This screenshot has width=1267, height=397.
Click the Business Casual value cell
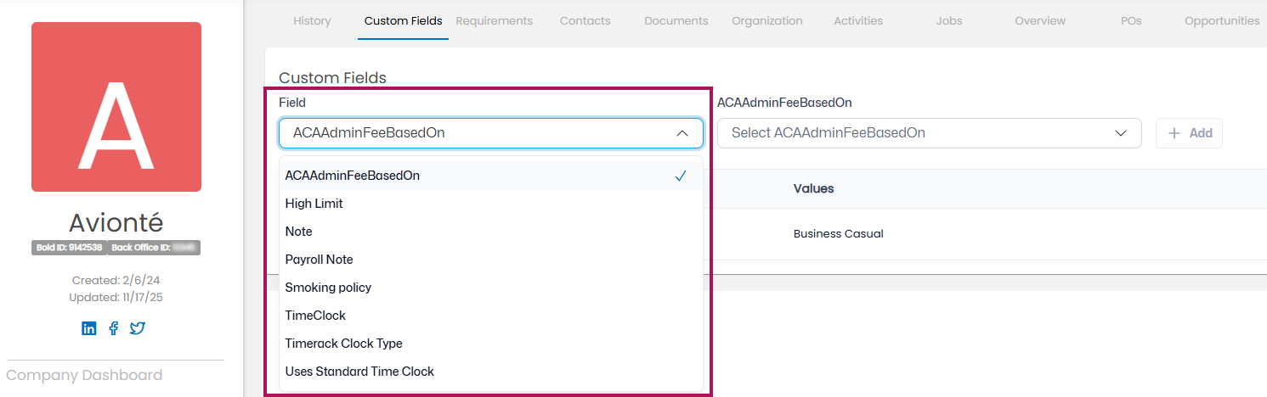click(839, 234)
